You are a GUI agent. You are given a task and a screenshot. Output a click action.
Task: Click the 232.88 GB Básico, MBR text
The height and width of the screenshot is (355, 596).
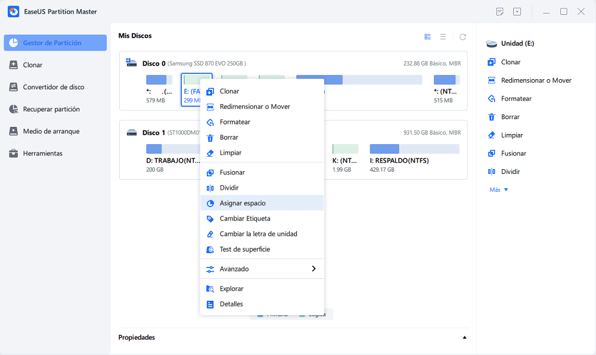[432, 63]
